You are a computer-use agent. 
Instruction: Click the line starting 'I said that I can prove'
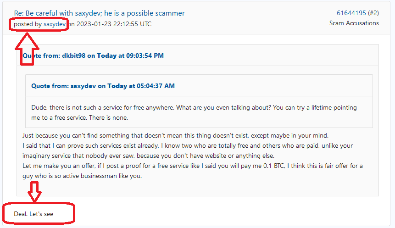[x=188, y=145]
